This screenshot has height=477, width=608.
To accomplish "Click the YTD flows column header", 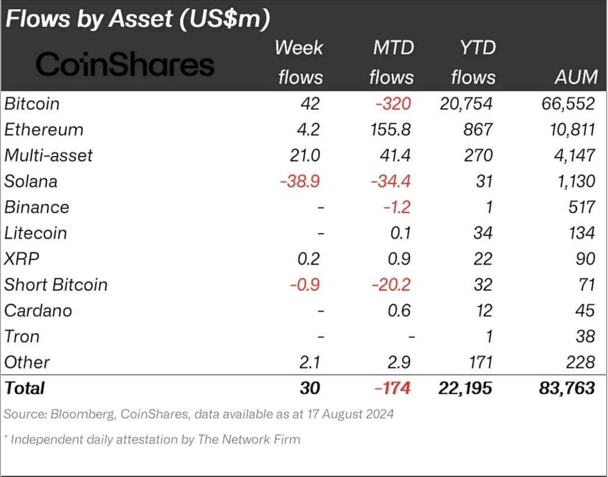I will (x=473, y=62).
